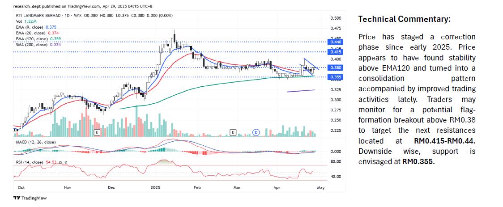This screenshot has width=503, height=207.
Task: Click the Technical Commentary heading
Action: click(404, 19)
